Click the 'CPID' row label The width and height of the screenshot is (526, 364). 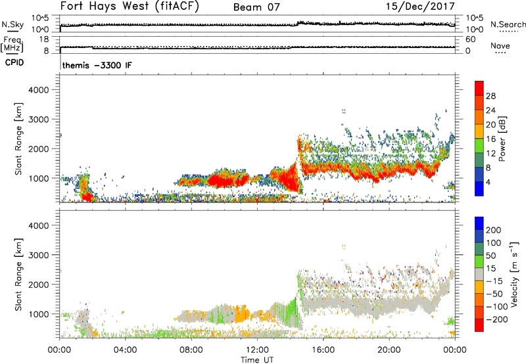[14, 62]
